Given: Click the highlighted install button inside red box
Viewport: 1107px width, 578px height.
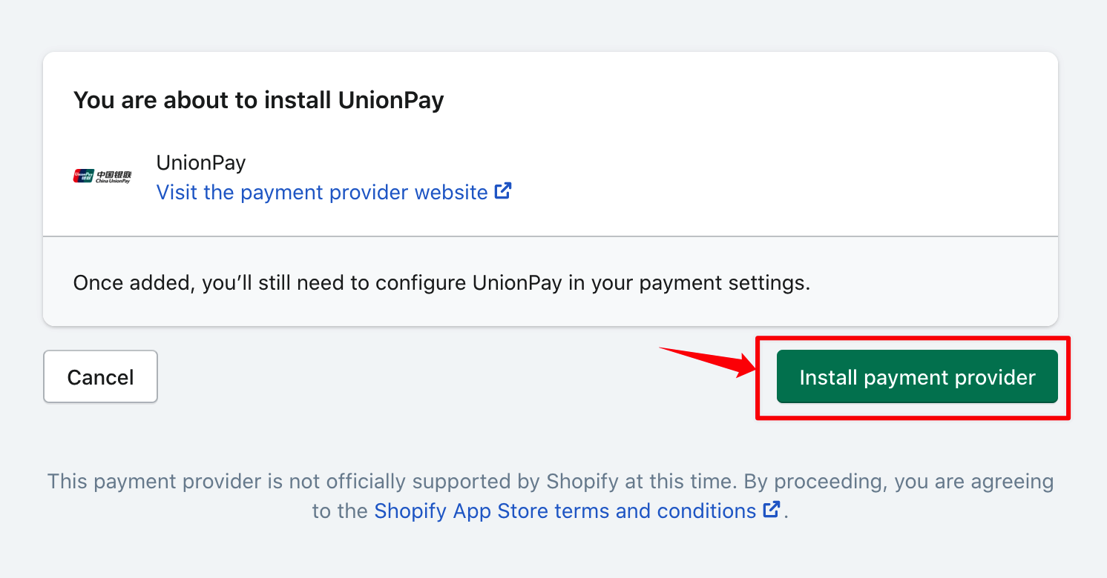Looking at the screenshot, I should (x=916, y=376).
